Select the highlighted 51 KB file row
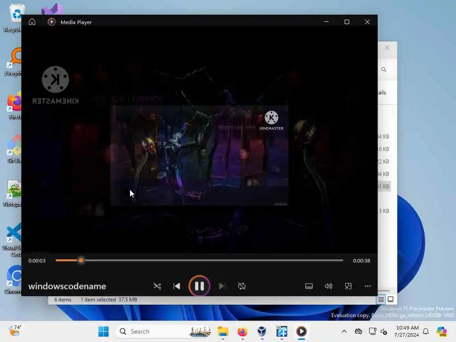 (x=384, y=187)
